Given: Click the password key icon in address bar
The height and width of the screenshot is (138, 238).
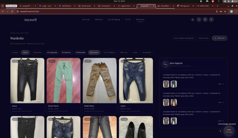Looking at the screenshot, I should point(221,11).
